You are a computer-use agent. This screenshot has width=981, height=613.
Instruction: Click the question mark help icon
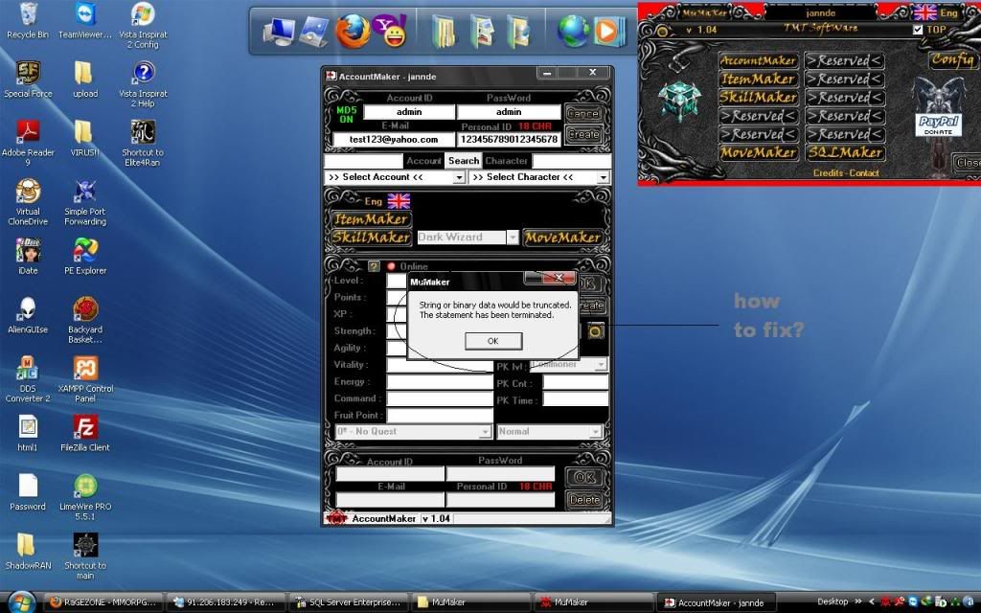[x=374, y=266]
